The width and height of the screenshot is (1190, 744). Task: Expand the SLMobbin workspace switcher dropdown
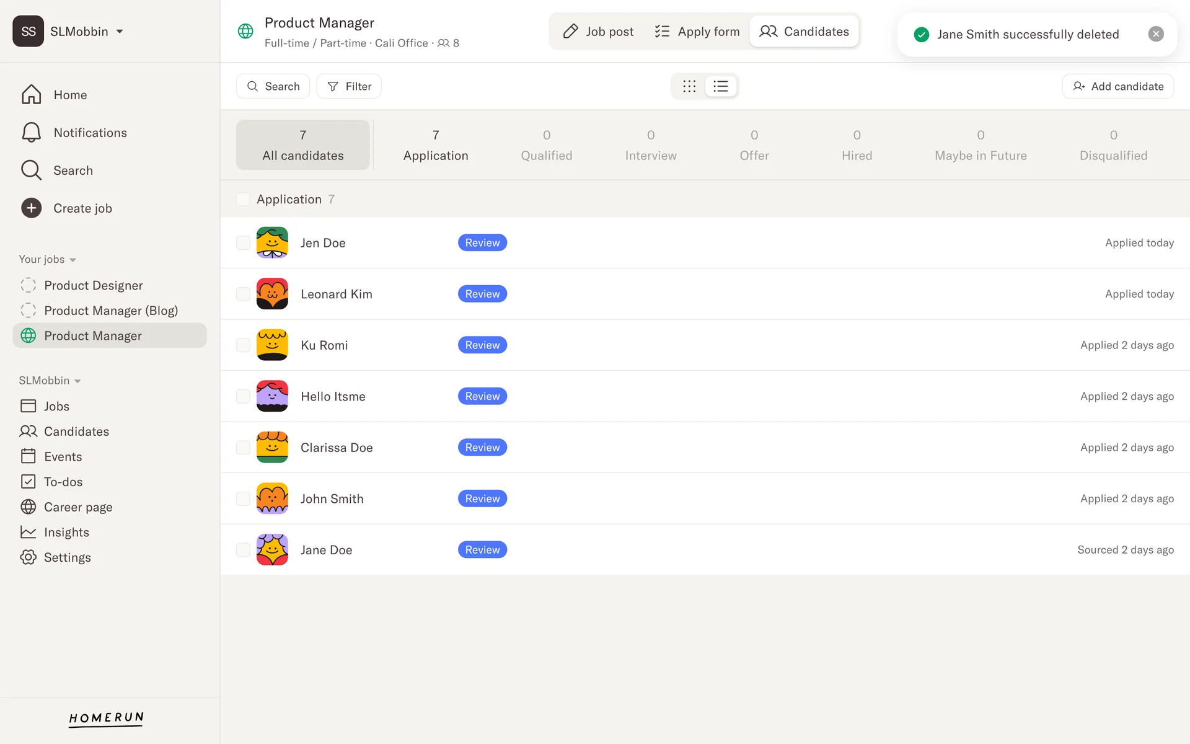(x=120, y=32)
